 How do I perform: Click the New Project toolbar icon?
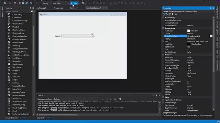pyautogui.click(x=14, y=3)
